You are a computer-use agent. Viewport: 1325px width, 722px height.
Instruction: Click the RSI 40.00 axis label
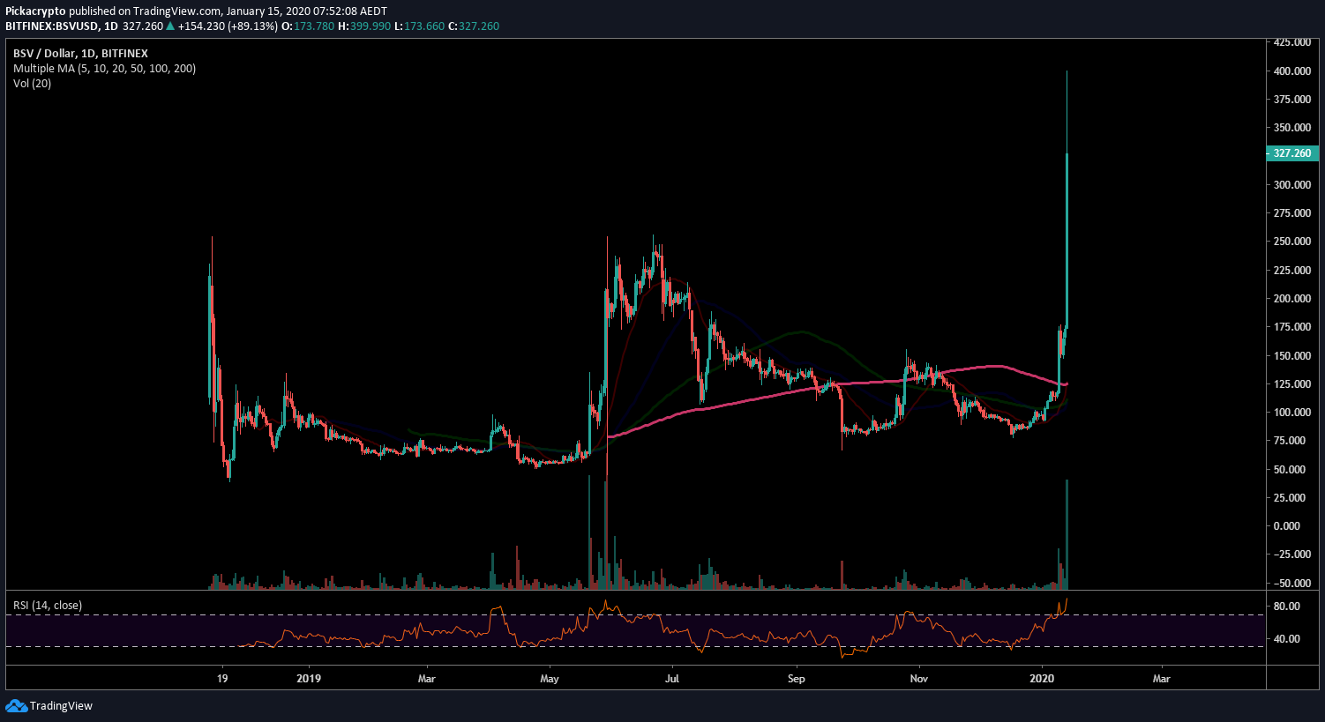click(1287, 639)
